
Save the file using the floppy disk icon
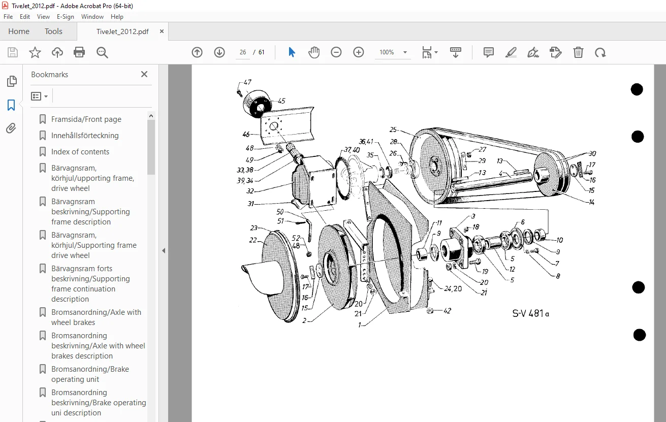13,52
